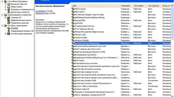Select MS Software Shadow Copy Provider row
Image resolution: width=174 pixels, height=97 pixels.
121,15
